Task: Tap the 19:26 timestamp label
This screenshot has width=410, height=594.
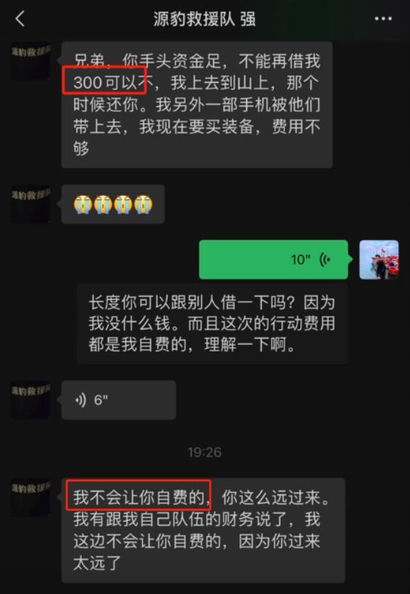Action: pos(205,452)
